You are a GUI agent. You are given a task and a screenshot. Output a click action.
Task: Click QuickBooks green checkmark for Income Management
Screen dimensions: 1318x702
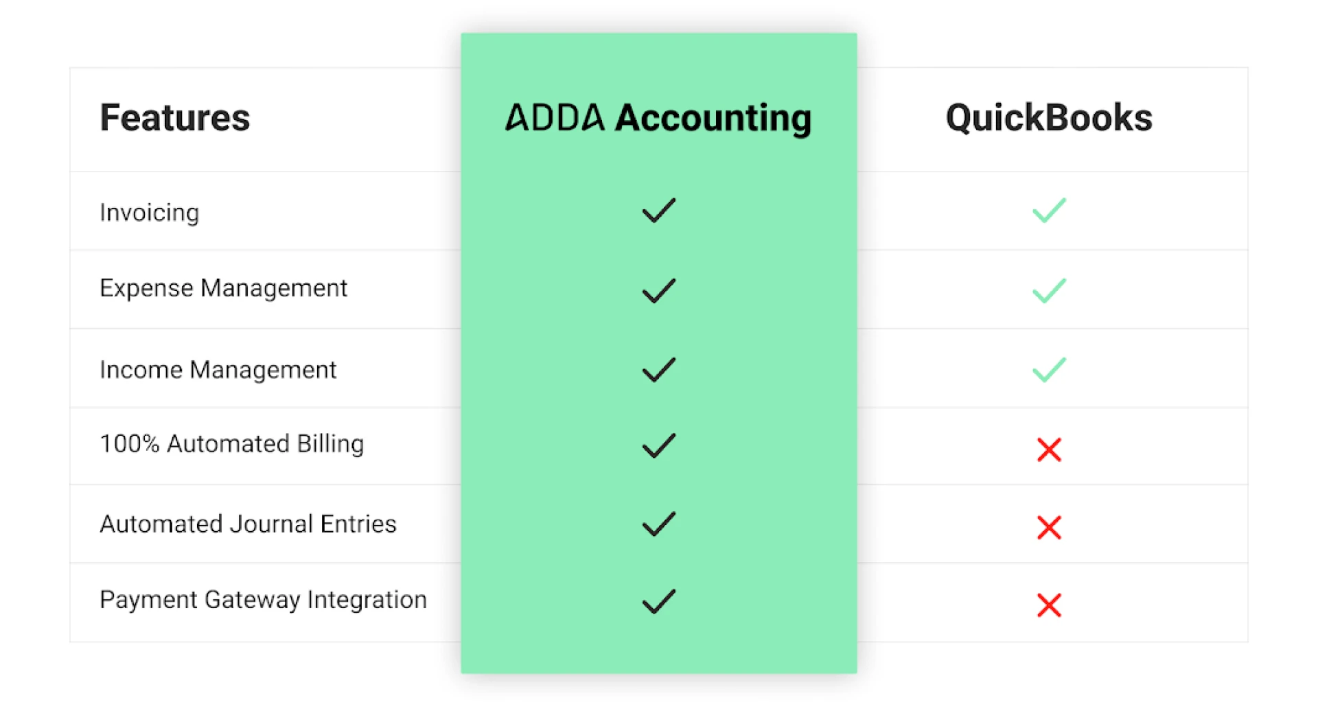click(x=1049, y=370)
